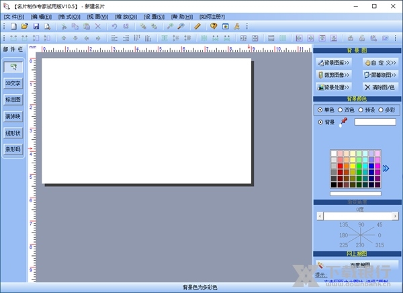This screenshot has width=403, height=293.
Task: Click the 条形码 barcode button
Action: click(x=13, y=149)
